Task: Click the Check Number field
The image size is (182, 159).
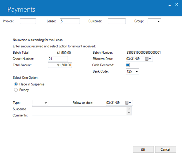Action: click(58, 59)
